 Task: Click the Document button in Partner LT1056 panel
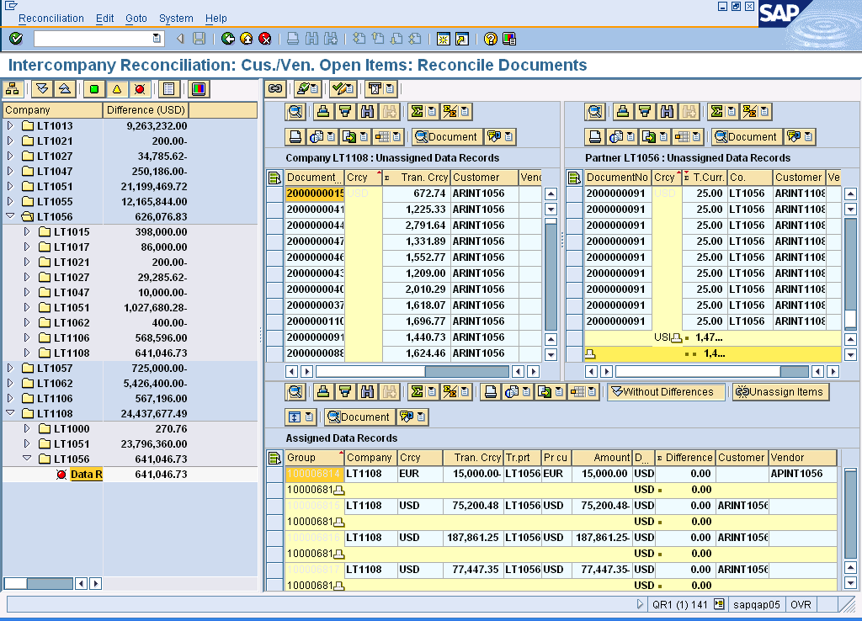tap(747, 137)
